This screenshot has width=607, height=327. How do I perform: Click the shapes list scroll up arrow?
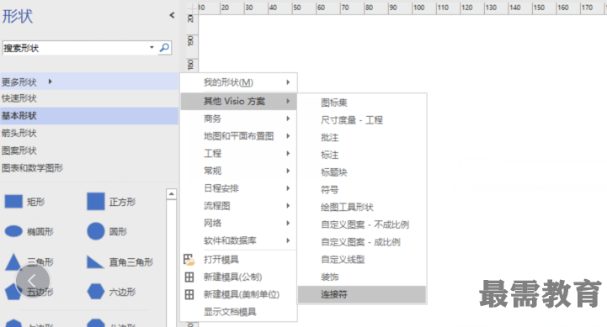(172, 194)
